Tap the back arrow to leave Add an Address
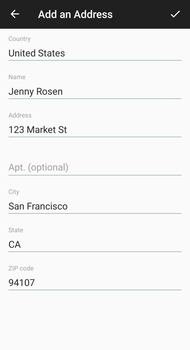Screen dimensions: 190x350 pyautogui.click(x=15, y=14)
